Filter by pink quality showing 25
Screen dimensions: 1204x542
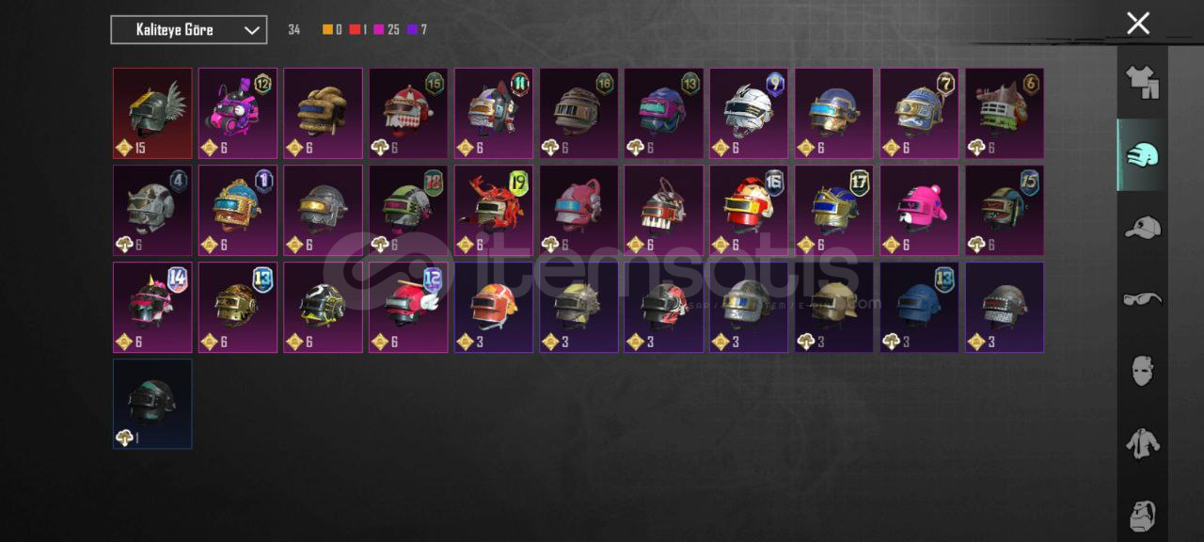(387, 30)
